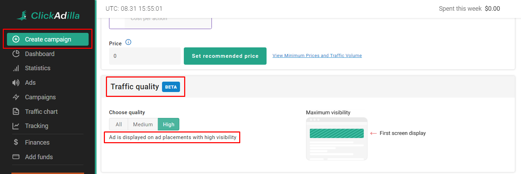The height and width of the screenshot is (174, 521).
Task: Click the Ads megaphone icon
Action: (16, 83)
